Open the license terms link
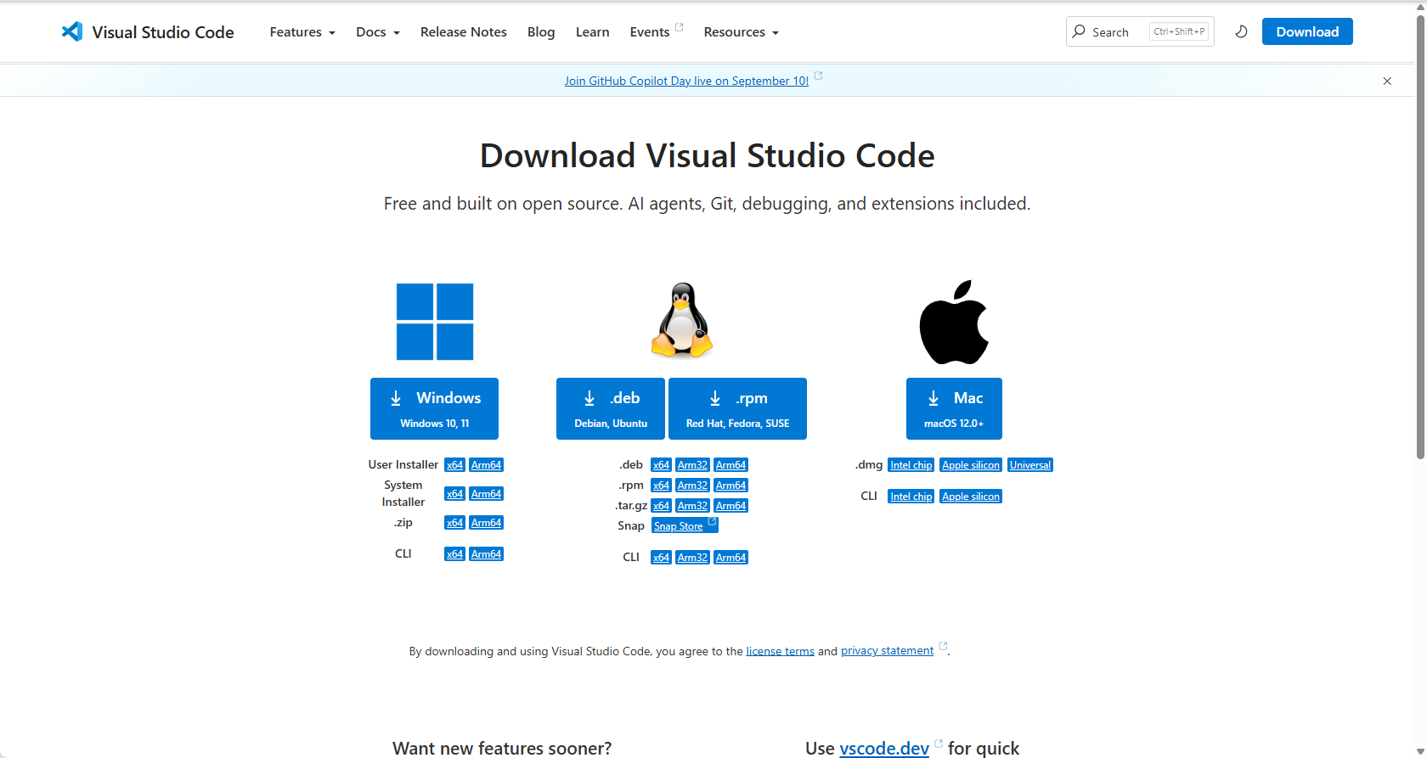1427x758 pixels. click(x=780, y=651)
